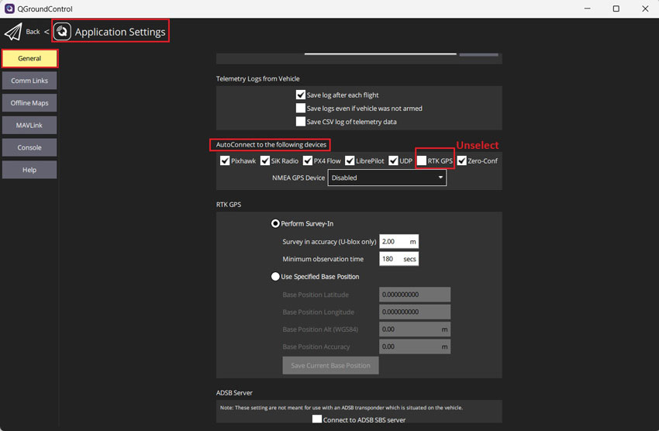Screen dimensions: 659x431
Task: Select Use Specified Base Position option
Action: [x=276, y=277]
